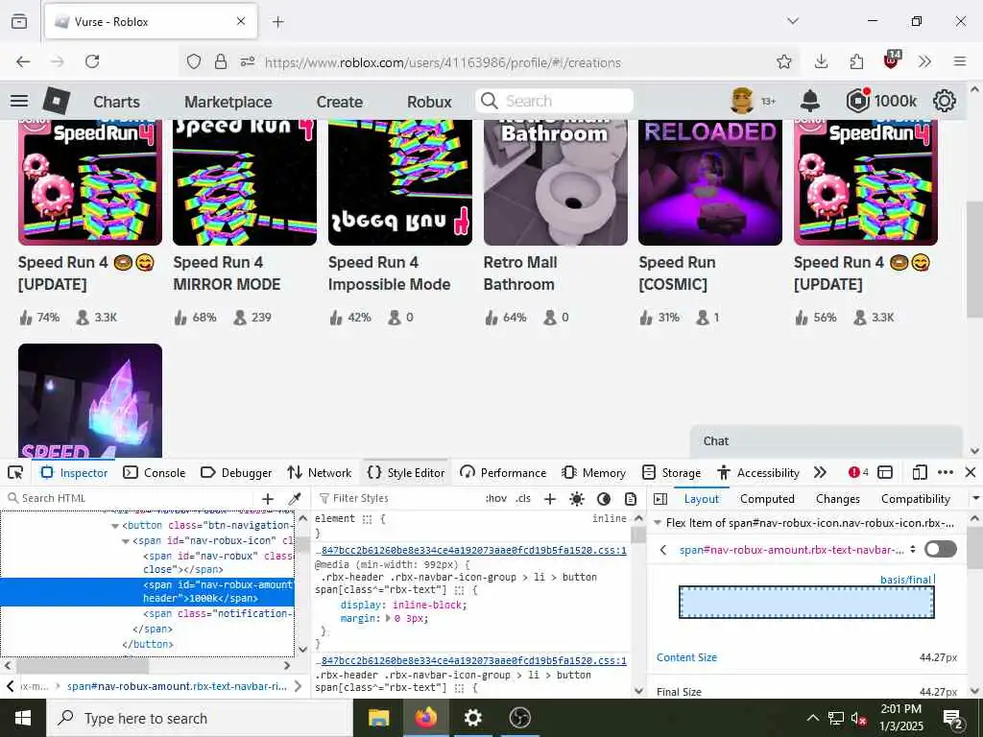983x737 pixels.
Task: Show more toolbar tools overflow chevron
Action: [924, 61]
